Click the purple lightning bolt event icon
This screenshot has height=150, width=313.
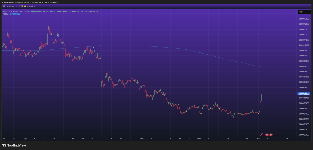[262, 134]
